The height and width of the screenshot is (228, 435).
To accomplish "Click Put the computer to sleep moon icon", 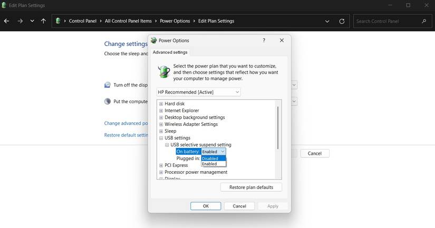I will pyautogui.click(x=108, y=102).
